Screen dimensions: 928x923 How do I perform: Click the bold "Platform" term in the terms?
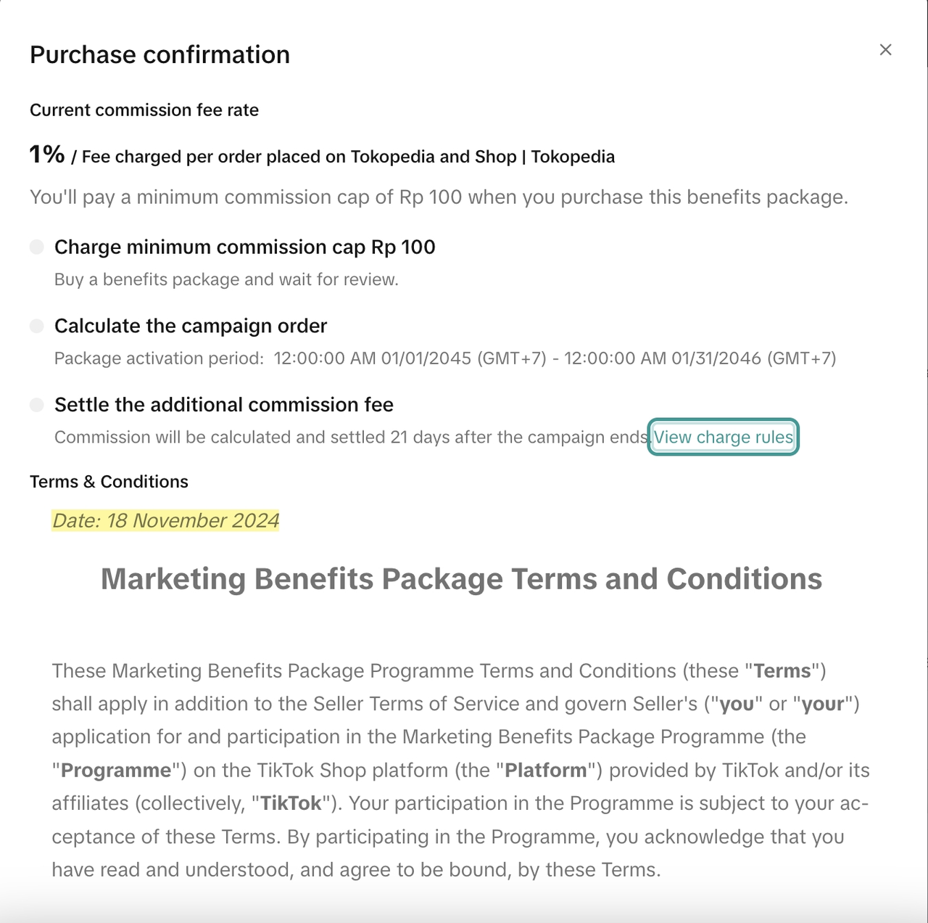tap(546, 770)
